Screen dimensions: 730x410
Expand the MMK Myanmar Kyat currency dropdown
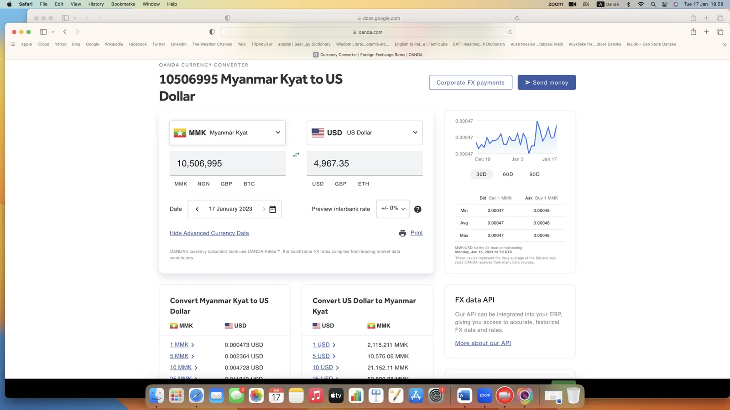click(x=228, y=133)
